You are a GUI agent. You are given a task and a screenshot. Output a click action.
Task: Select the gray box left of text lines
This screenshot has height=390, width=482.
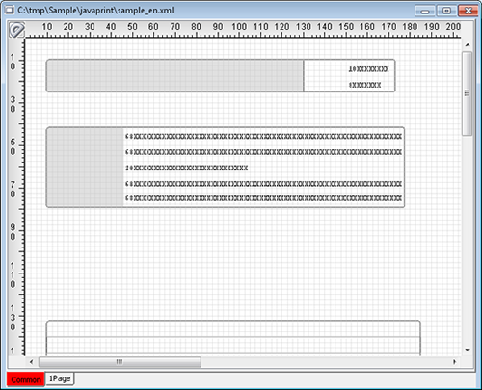coord(85,168)
